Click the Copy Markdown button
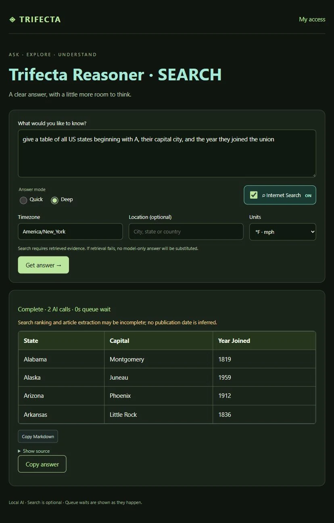This screenshot has height=523, width=334. point(38,437)
